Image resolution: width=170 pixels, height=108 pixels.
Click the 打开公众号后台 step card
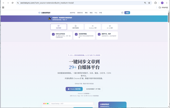click(61, 35)
